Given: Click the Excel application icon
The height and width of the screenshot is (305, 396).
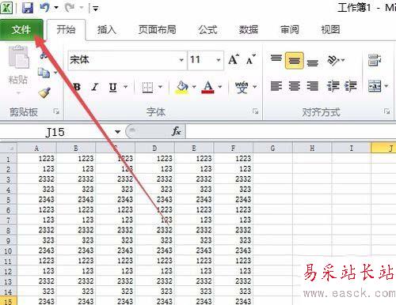Looking at the screenshot, I should point(6,8).
